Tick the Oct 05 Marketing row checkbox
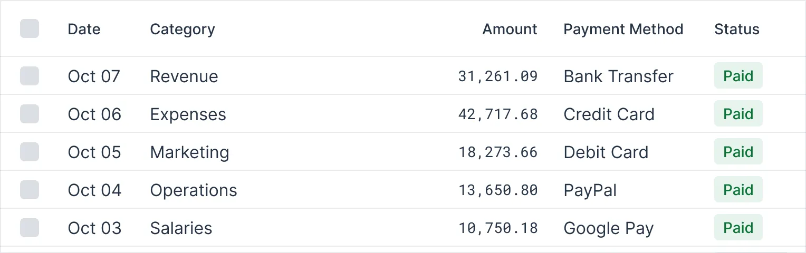 [30, 152]
